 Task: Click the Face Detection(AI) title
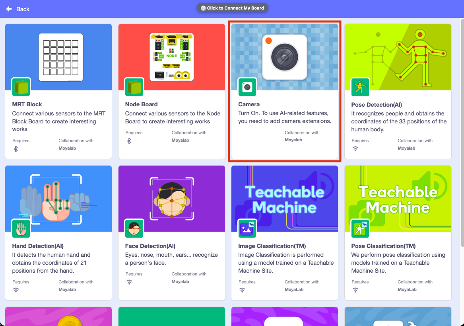(150, 246)
